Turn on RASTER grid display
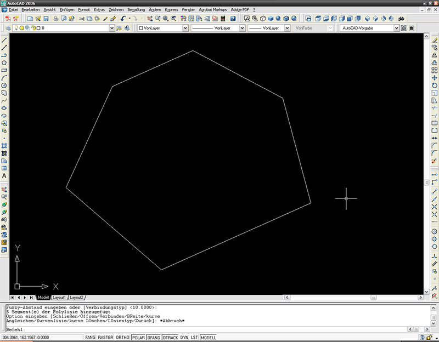The image size is (439, 342). (x=105, y=338)
